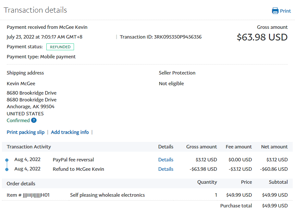Click the green Confirmed address status text
This screenshot has width=295, height=210.
(x=18, y=120)
